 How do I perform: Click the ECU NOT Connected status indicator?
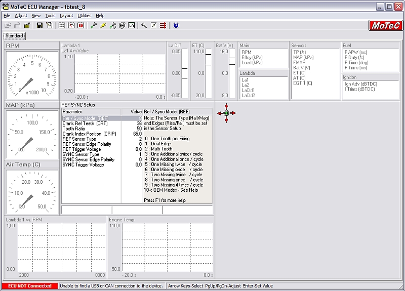30,286
